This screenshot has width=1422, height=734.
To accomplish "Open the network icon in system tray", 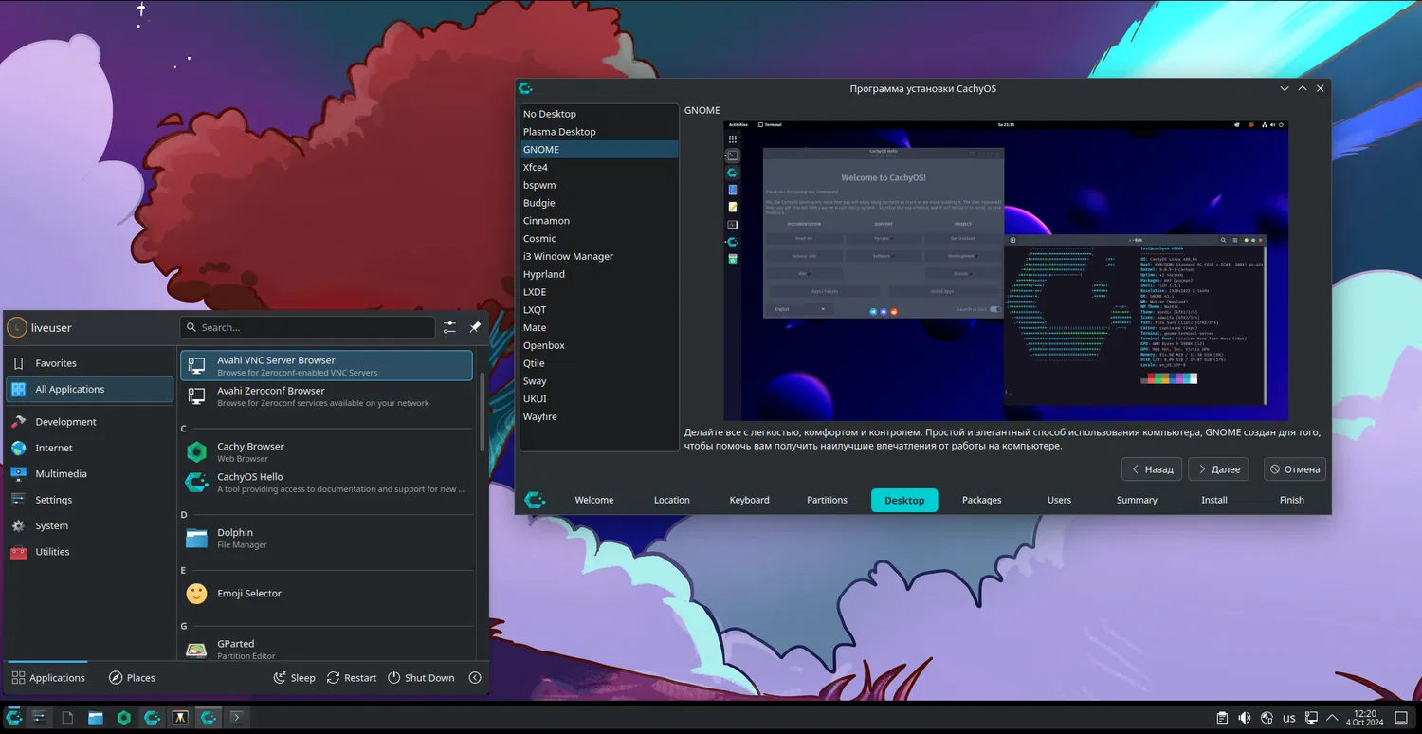I will tap(1312, 718).
